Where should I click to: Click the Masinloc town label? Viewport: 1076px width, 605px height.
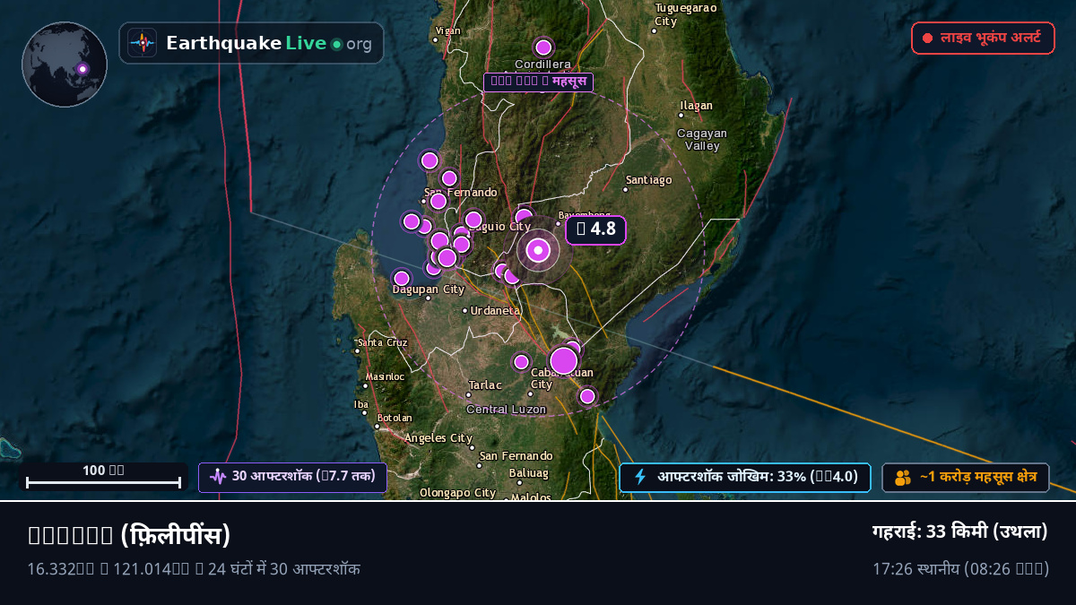coord(386,376)
